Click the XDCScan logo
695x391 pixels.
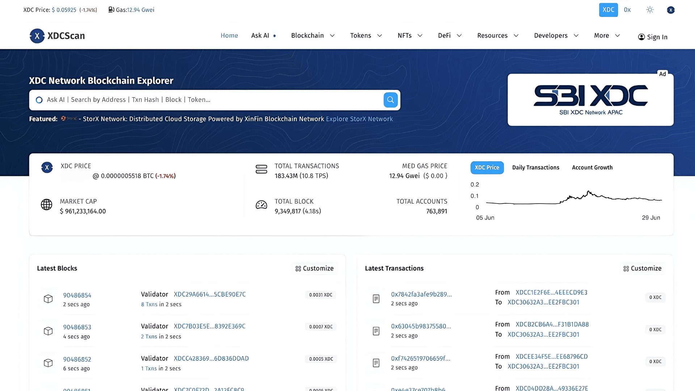(57, 36)
